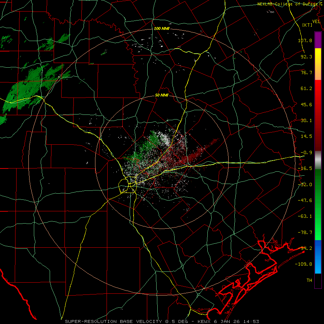
Task: Click the 100 NMI range ring label
Action: pyautogui.click(x=162, y=28)
